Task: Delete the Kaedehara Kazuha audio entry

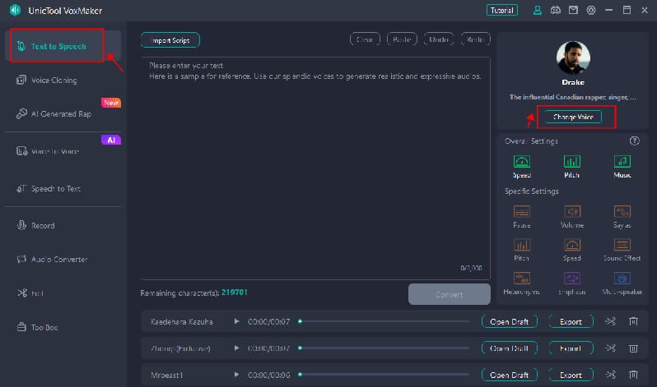Action: click(633, 322)
